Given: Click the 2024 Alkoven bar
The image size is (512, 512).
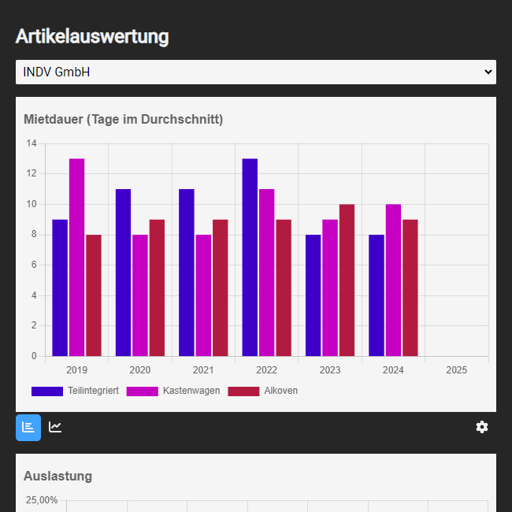Looking at the screenshot, I should (410, 288).
